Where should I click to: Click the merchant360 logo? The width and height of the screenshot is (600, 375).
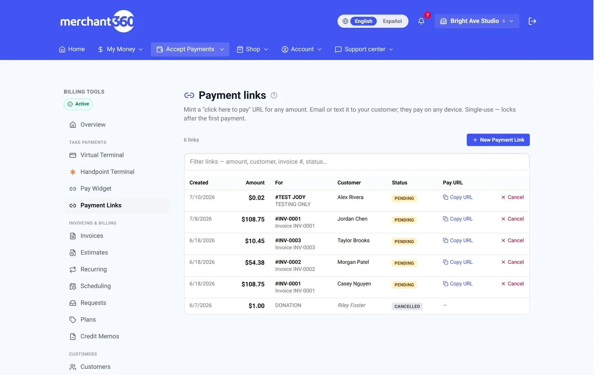pyautogui.click(x=97, y=21)
